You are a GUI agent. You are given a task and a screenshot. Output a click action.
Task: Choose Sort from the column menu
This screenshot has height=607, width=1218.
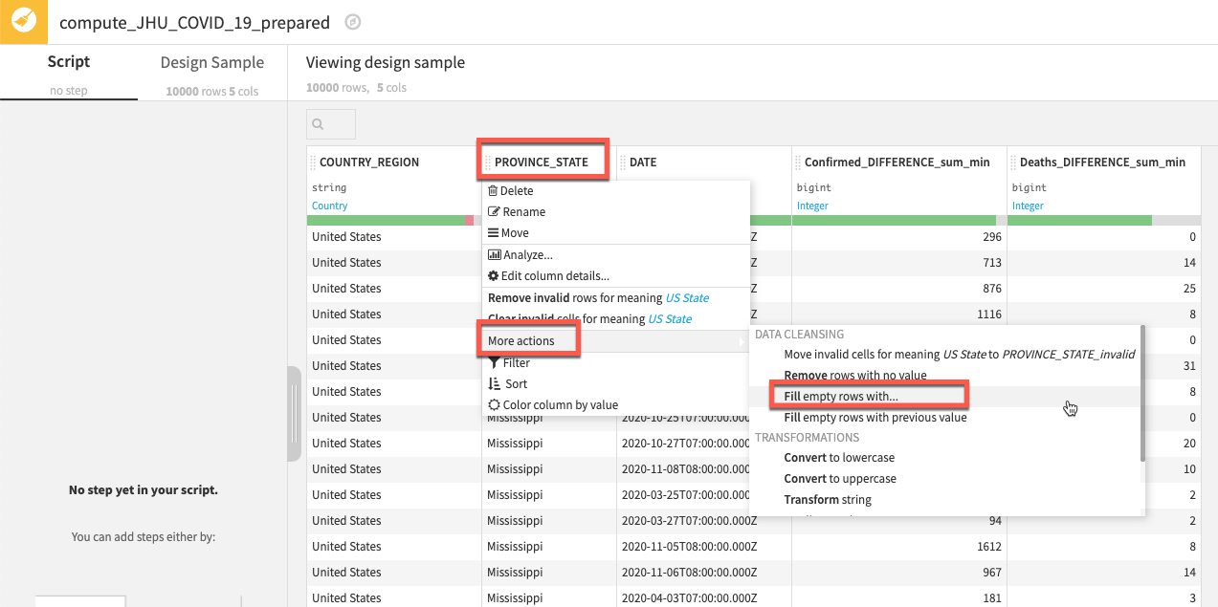[516, 384]
